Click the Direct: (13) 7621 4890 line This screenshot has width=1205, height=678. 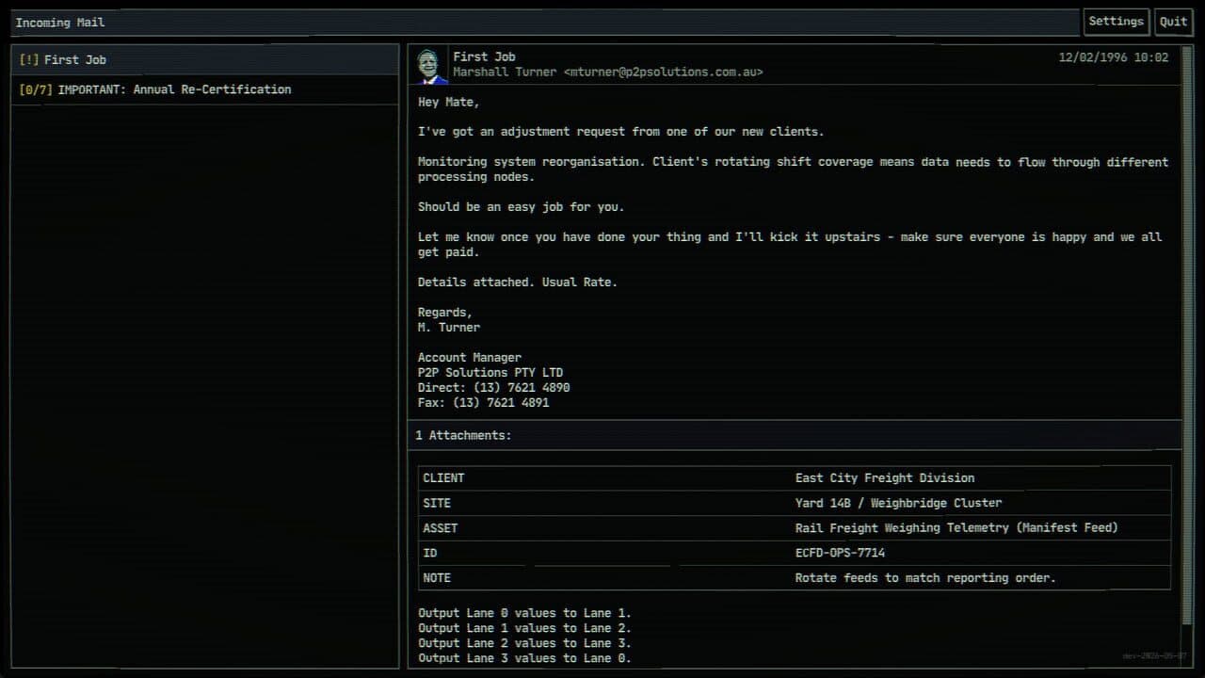pyautogui.click(x=494, y=387)
